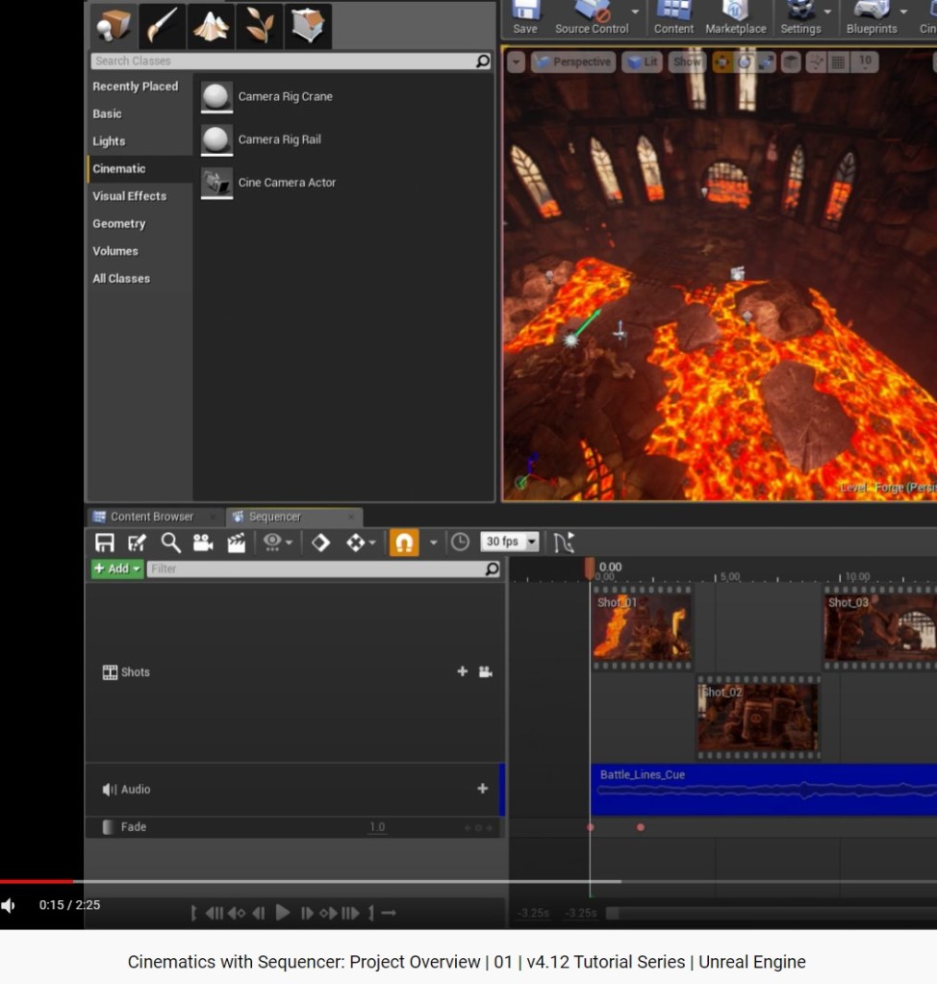Open the Perspective viewport type dropdown
The height and width of the screenshot is (984, 937).
click(571, 62)
